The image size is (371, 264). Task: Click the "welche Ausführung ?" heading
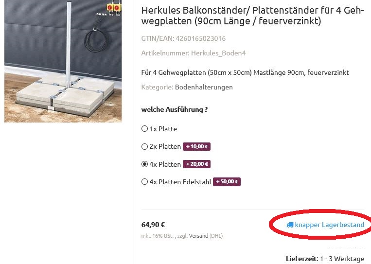tap(175, 109)
